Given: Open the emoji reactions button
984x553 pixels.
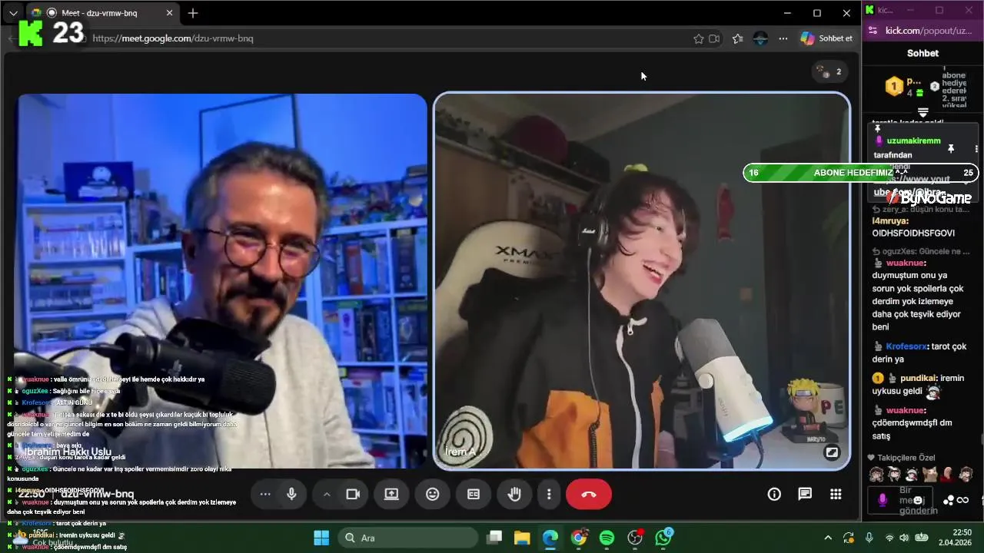Looking at the screenshot, I should click(x=433, y=494).
